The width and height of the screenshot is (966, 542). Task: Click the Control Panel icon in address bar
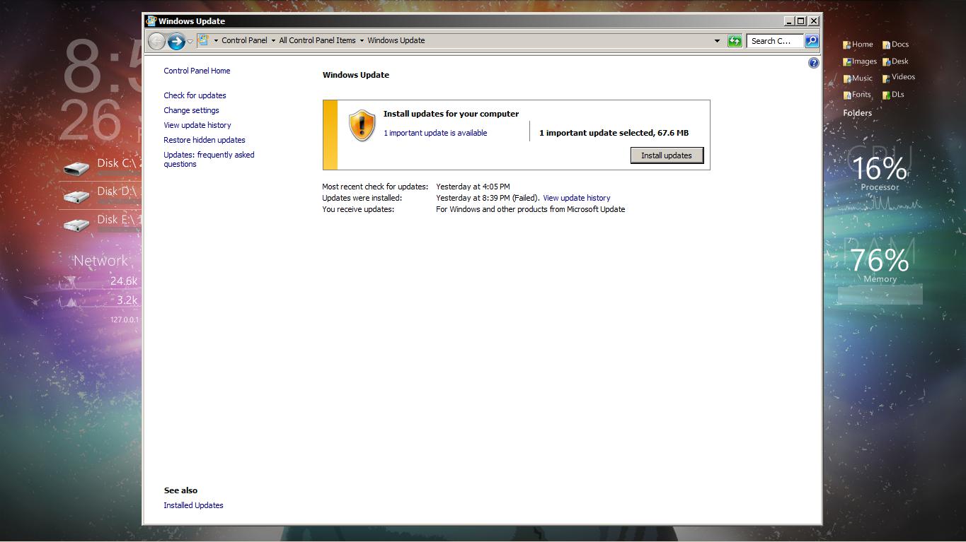coord(203,40)
